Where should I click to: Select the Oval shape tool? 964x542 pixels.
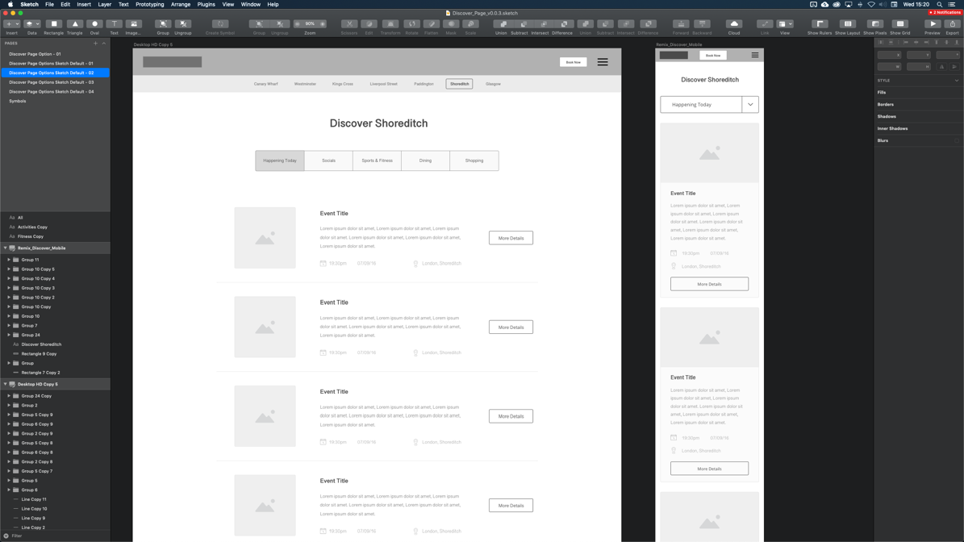94,24
